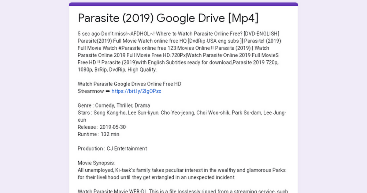Click the line starting "for their livelihood until"

(x=157, y=177)
